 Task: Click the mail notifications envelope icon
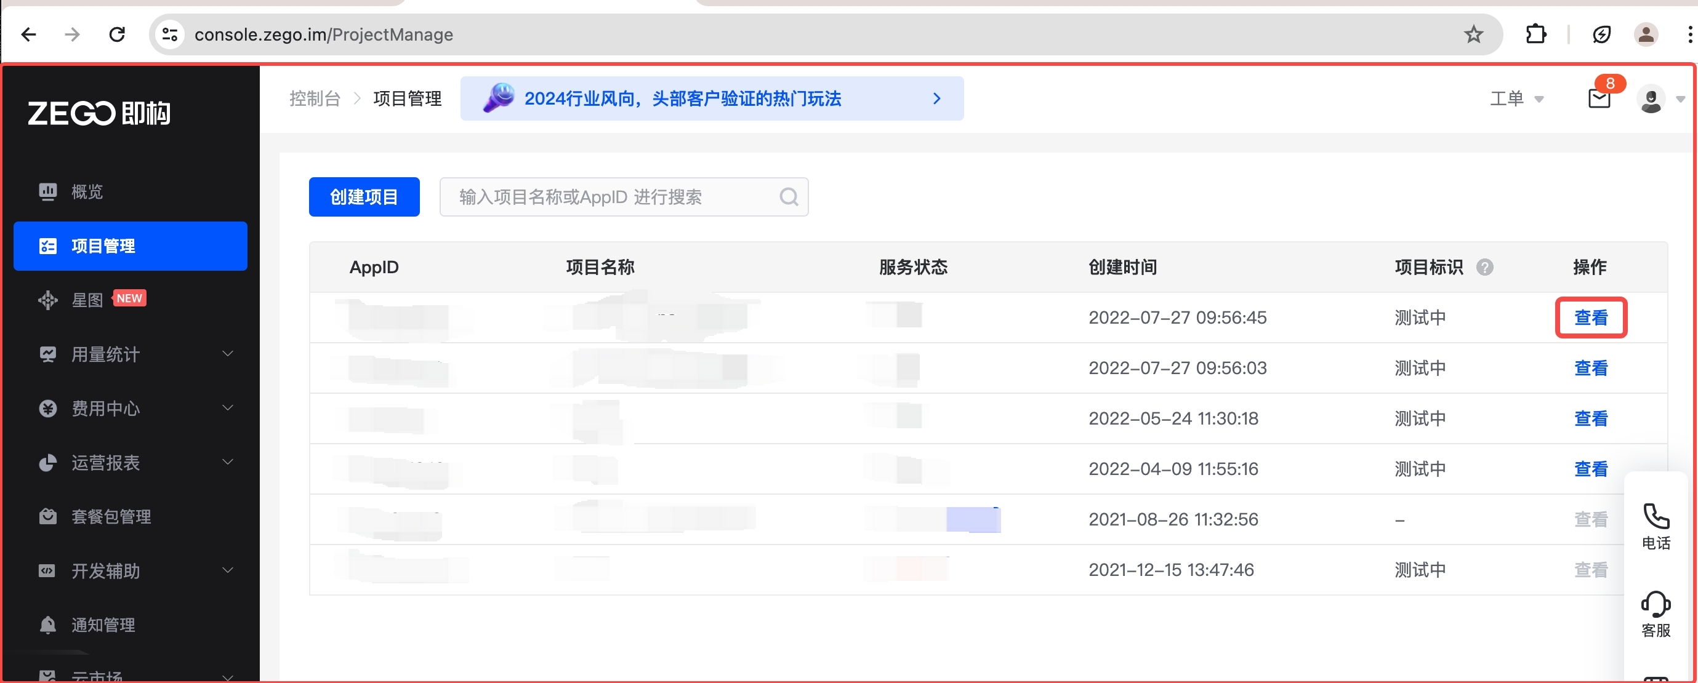1598,99
